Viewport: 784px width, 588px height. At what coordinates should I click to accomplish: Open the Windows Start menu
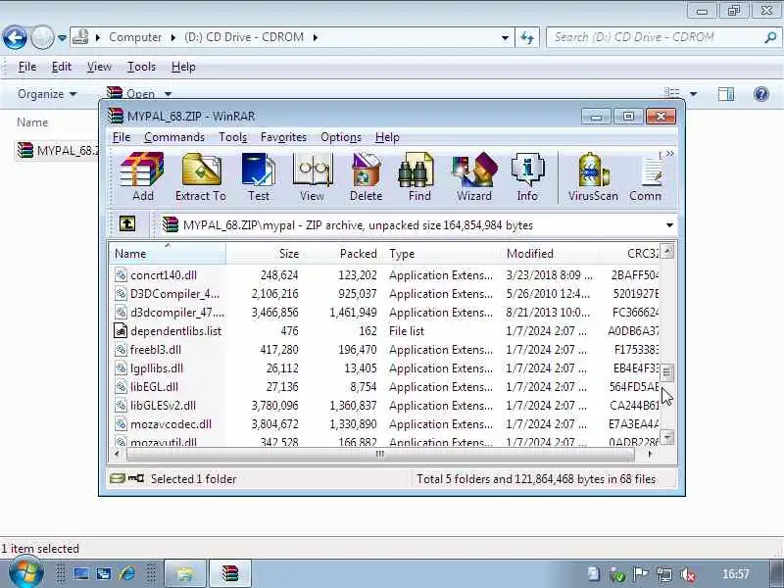click(25, 574)
